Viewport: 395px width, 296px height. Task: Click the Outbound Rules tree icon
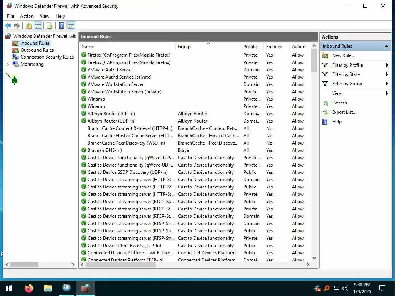15,50
